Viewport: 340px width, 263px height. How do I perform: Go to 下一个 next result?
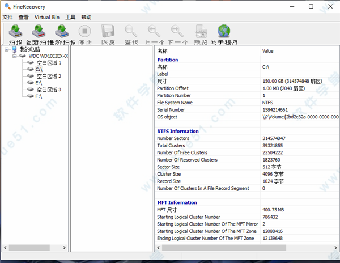(177, 33)
